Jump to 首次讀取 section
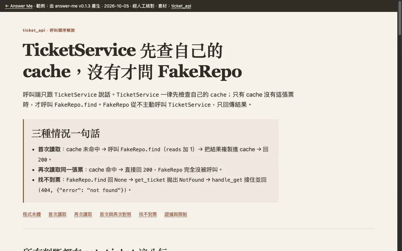The width and height of the screenshot is (402, 251). tap(57, 214)
